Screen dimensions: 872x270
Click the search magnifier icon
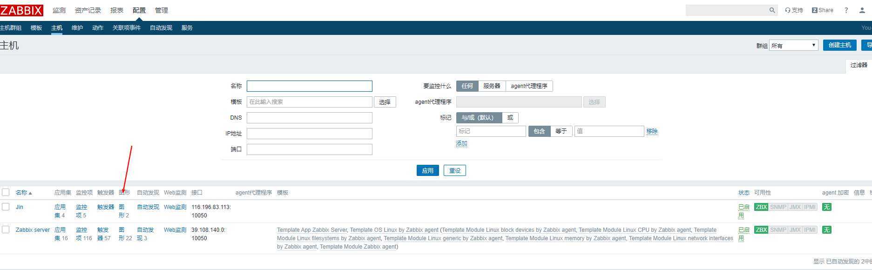click(x=772, y=10)
